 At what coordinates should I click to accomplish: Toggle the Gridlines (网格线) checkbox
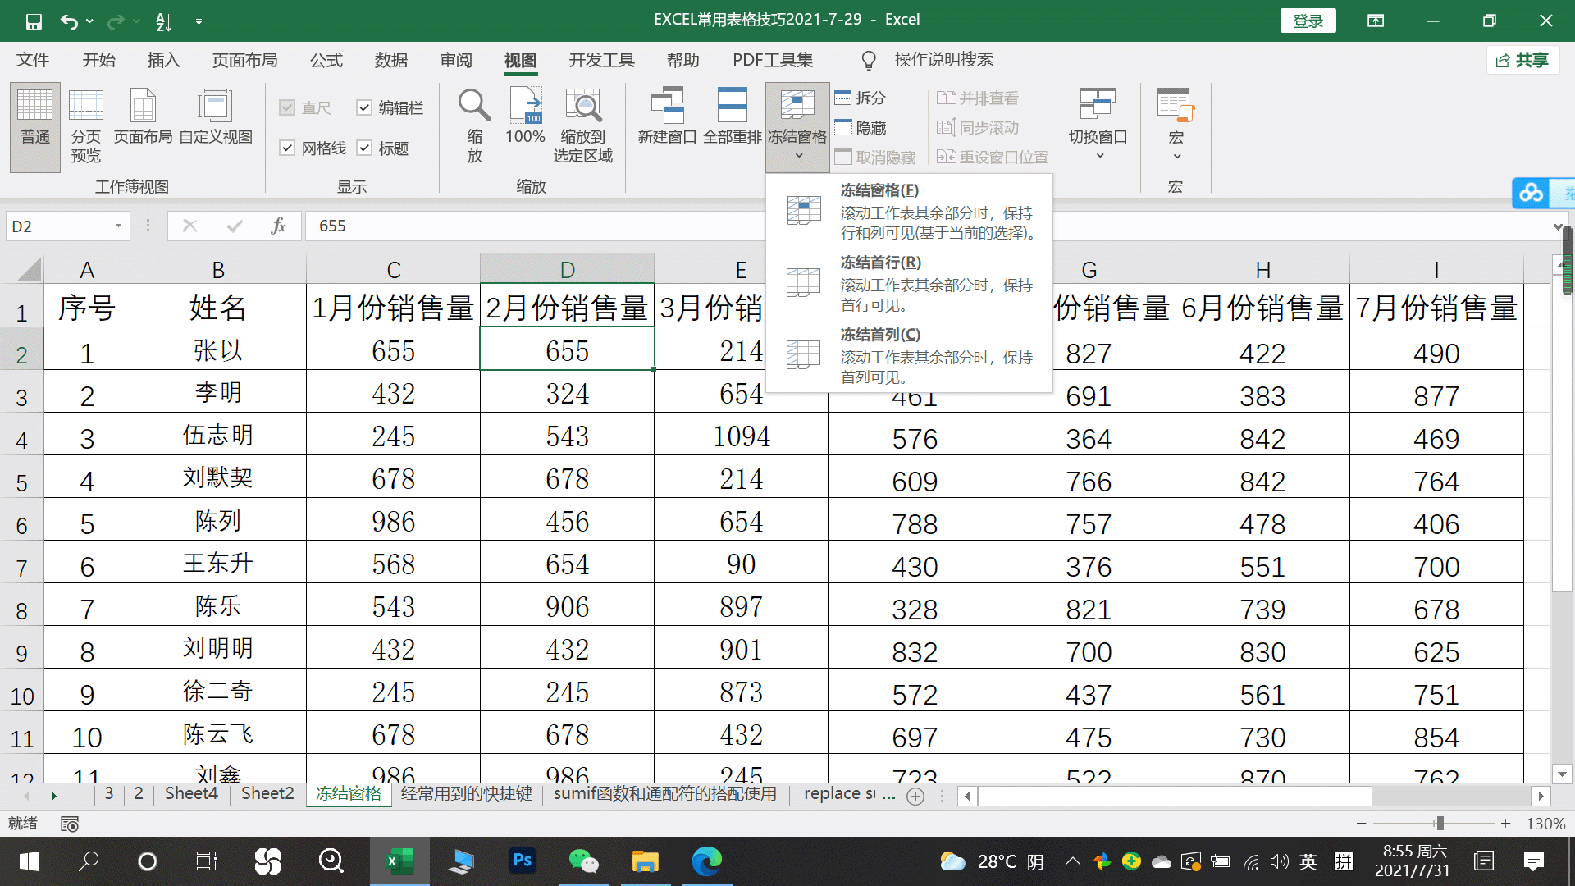click(287, 148)
